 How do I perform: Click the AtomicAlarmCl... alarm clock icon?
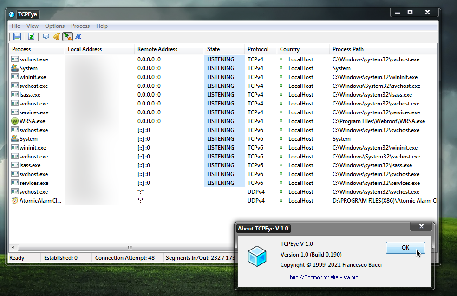[14, 200]
